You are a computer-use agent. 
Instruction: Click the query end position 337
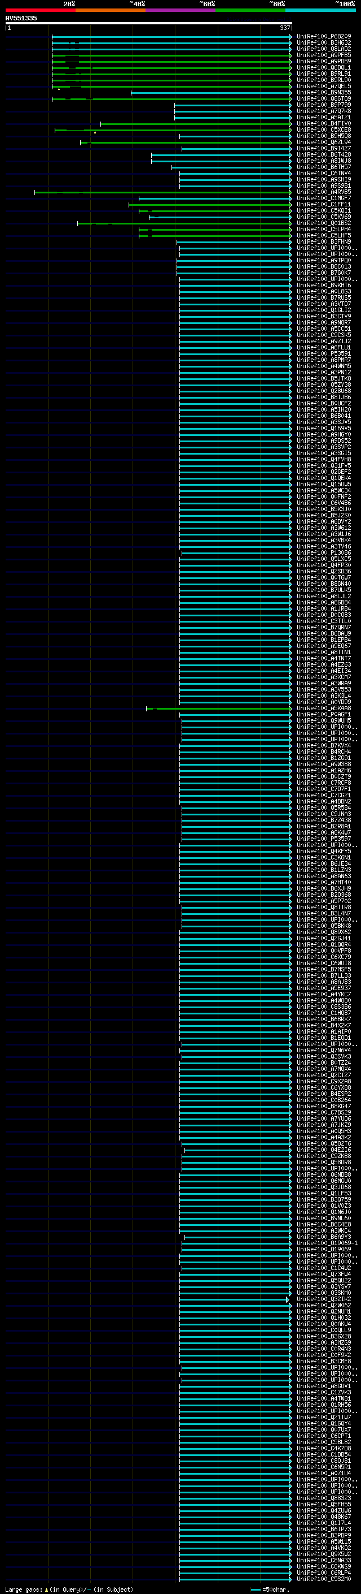click(x=285, y=28)
